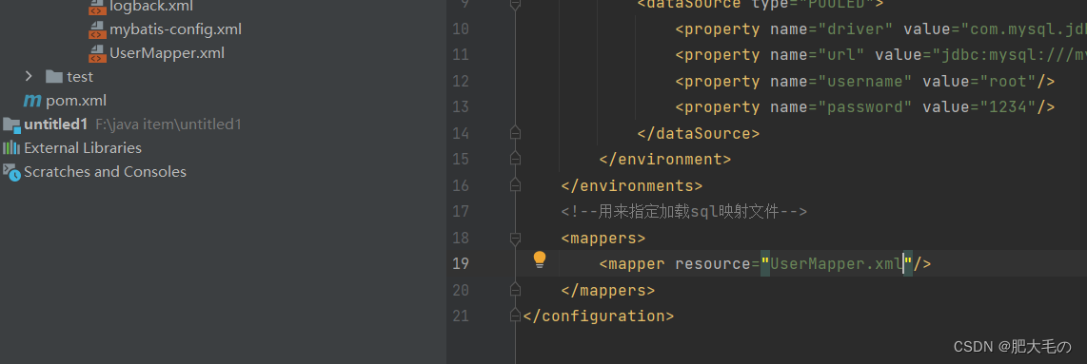Open Scratches and Consoles node

pos(105,172)
